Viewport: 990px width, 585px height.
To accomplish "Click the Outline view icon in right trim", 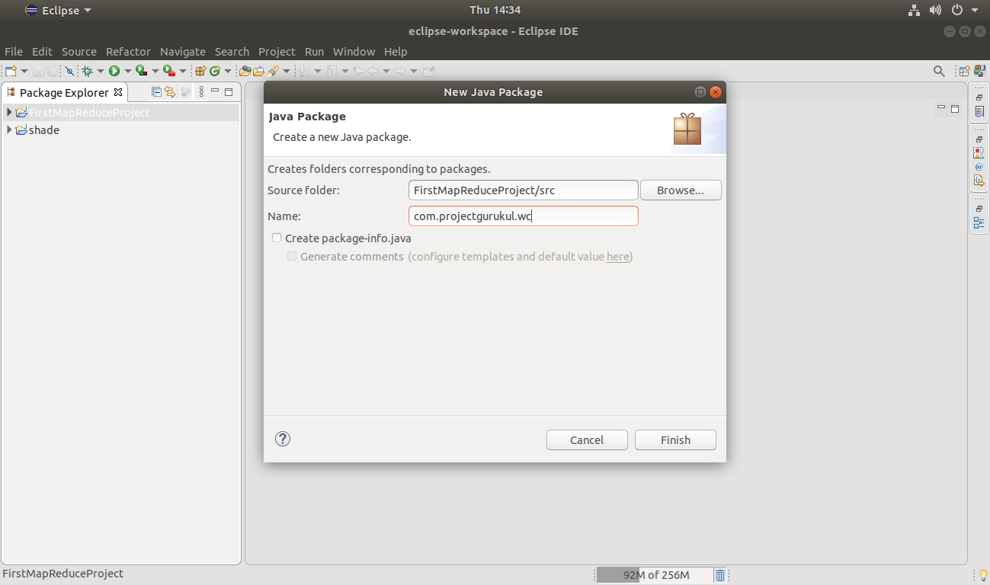I will [x=979, y=223].
